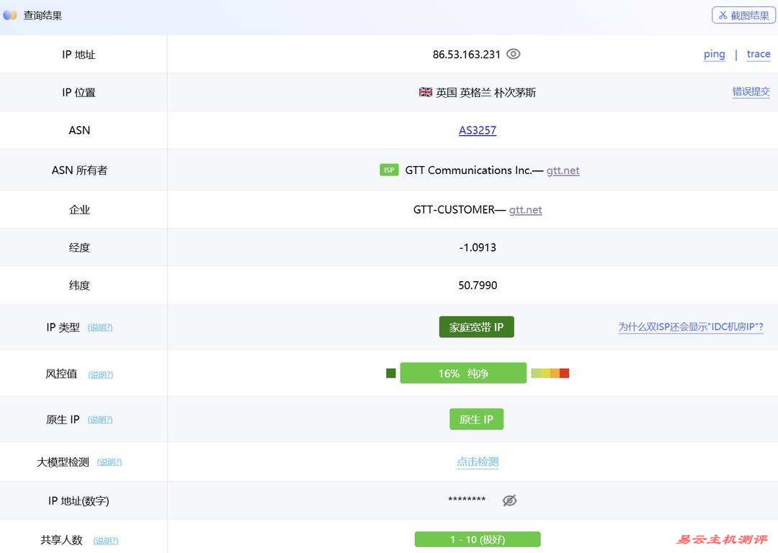Click 错误提交 to report a location error
Screen dimensions: 778x553
(751, 91)
